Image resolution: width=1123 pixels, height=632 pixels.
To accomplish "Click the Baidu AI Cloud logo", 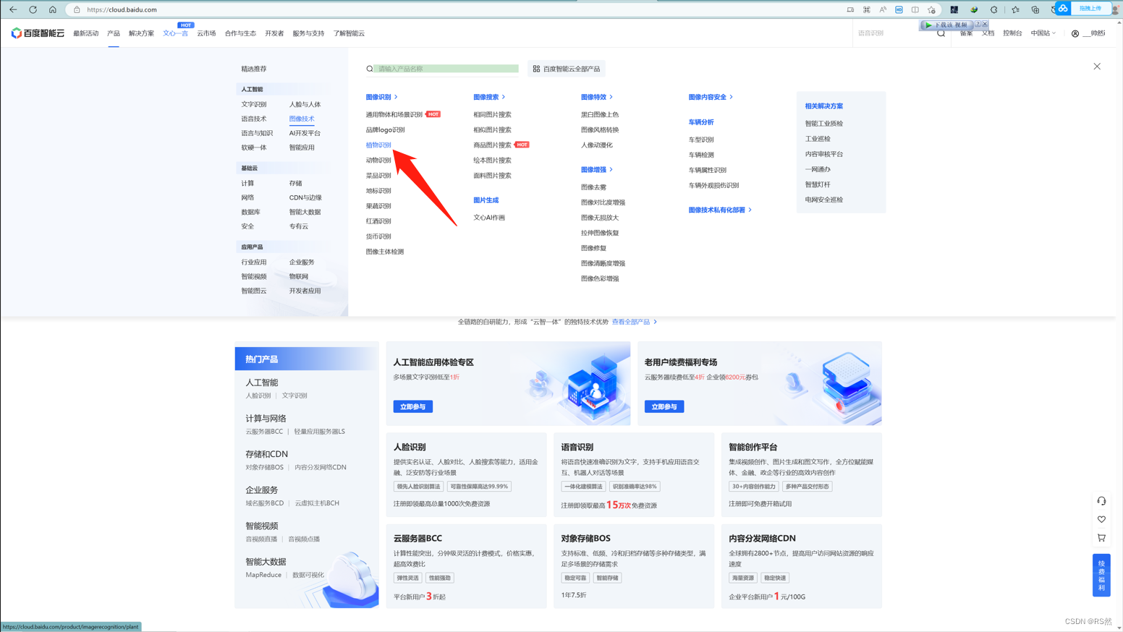I will (x=38, y=33).
